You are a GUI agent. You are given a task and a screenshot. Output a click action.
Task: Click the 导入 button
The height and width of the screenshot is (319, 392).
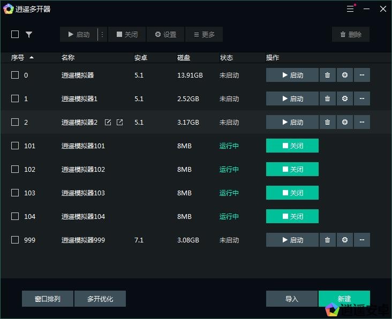point(292,299)
